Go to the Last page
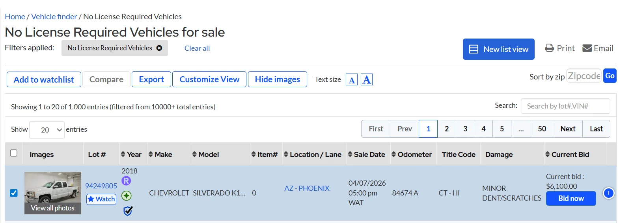 [596, 129]
